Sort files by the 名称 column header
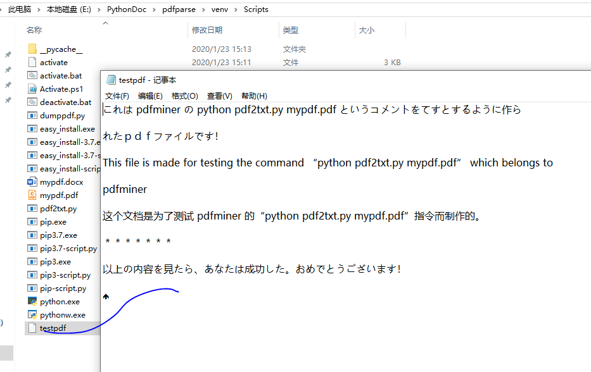 (x=34, y=30)
